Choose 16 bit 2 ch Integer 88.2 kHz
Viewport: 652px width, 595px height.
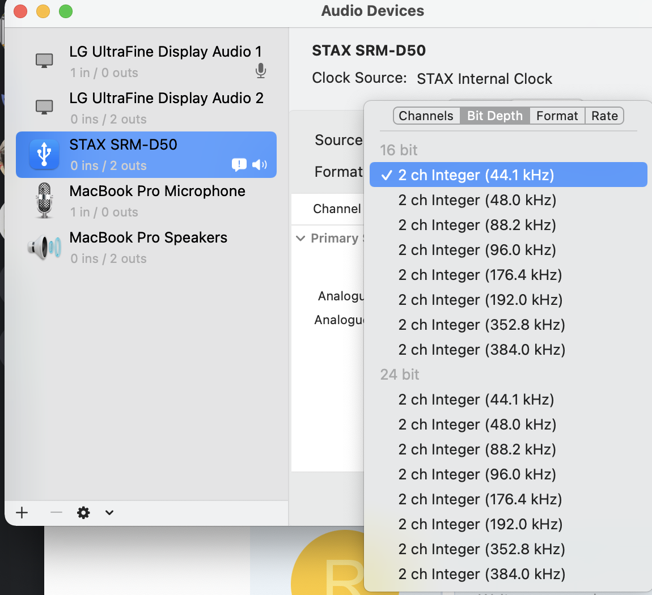pos(508,225)
